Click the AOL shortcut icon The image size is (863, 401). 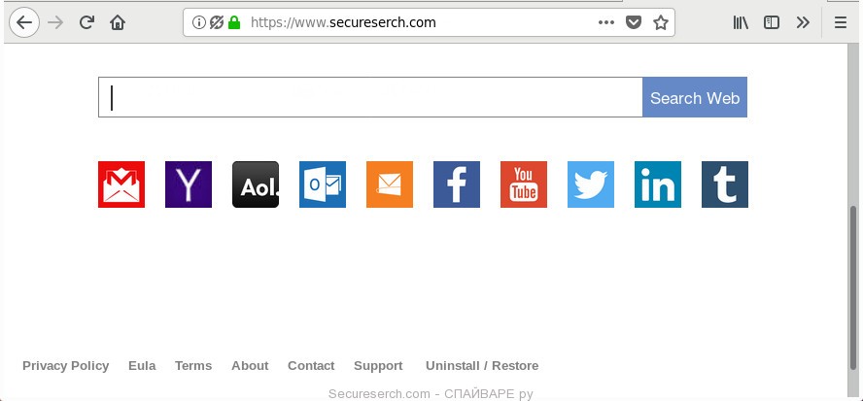pyautogui.click(x=256, y=184)
